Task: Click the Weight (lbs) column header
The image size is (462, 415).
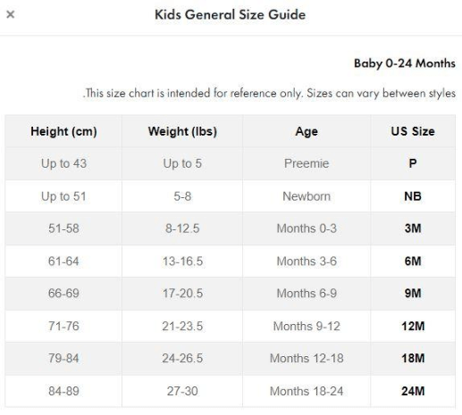Action: (x=182, y=131)
